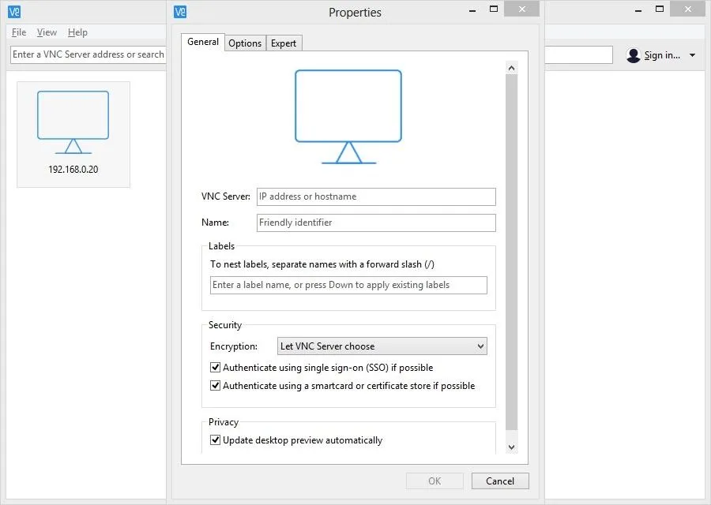Click the VNC Server address field
The height and width of the screenshot is (505, 711).
pyautogui.click(x=376, y=196)
